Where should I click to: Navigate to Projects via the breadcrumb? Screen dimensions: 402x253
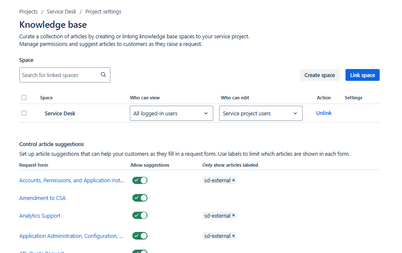[28, 11]
